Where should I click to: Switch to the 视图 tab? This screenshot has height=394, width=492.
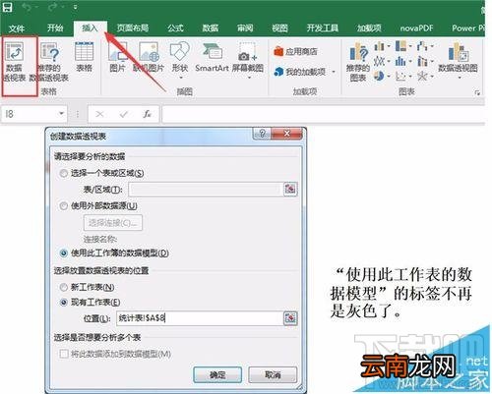coord(279,28)
